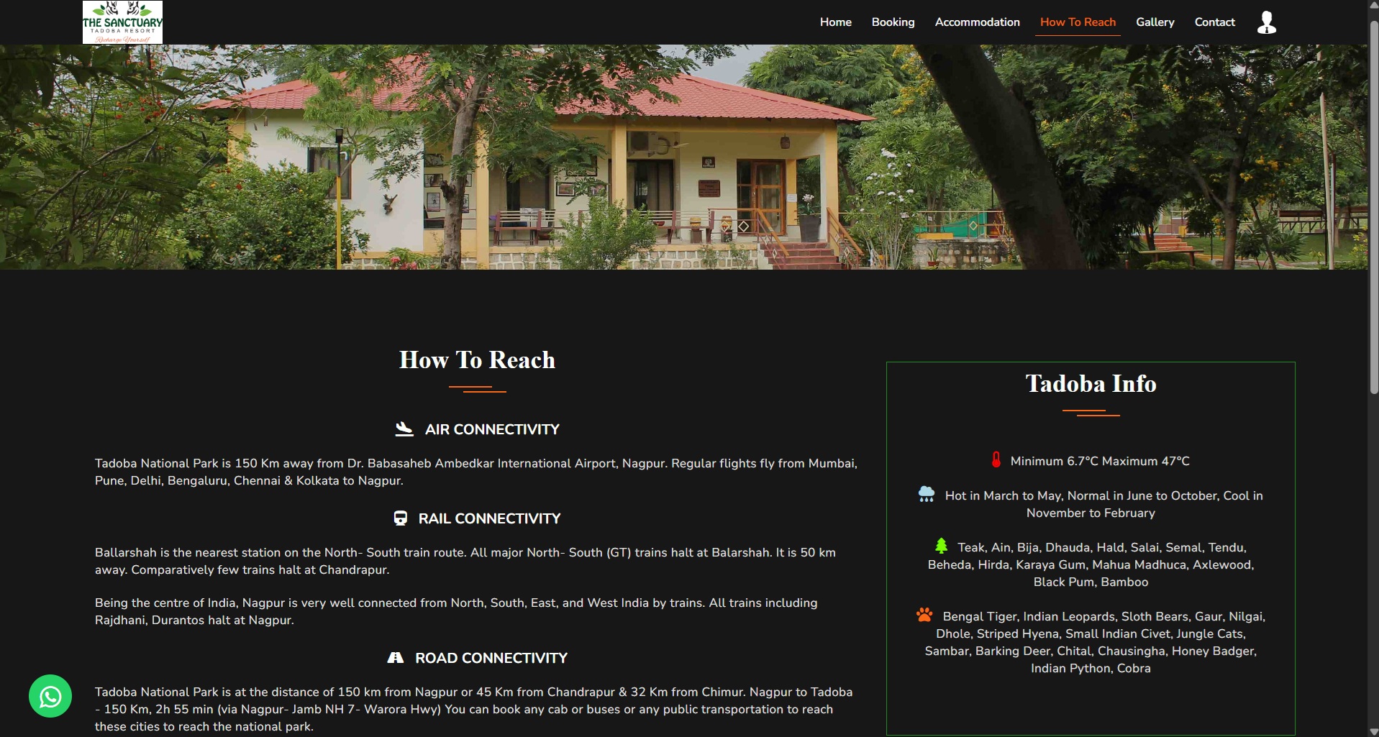Click the orange paw print icon
Image resolution: width=1379 pixels, height=737 pixels.
coord(924,615)
